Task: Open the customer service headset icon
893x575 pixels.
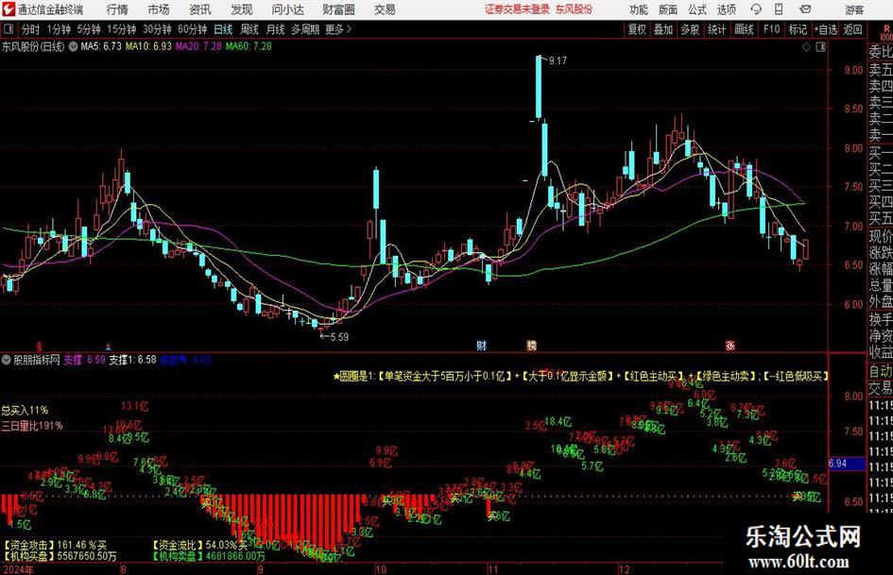Action: 756,9
